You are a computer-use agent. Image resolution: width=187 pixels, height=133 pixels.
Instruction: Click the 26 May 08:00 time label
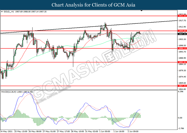(x=35, y=131)
